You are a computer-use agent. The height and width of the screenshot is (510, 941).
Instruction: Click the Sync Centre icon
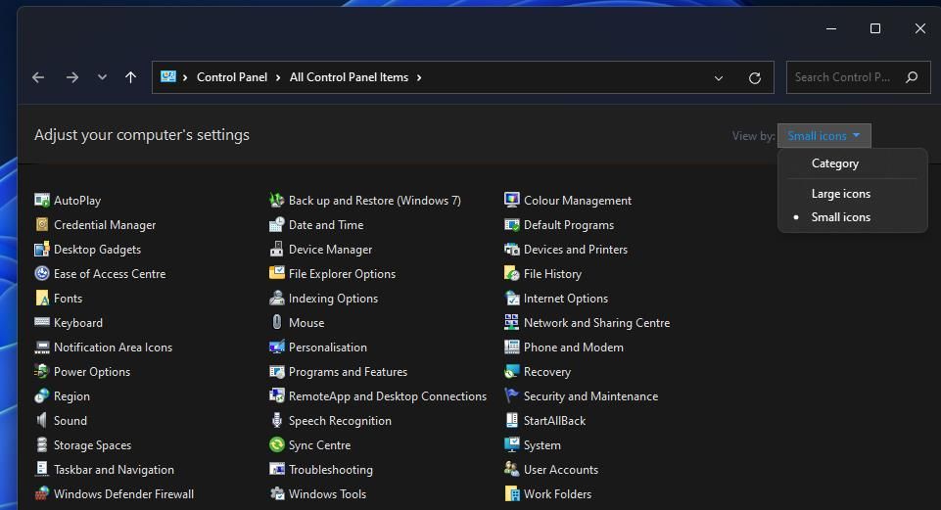pos(277,445)
